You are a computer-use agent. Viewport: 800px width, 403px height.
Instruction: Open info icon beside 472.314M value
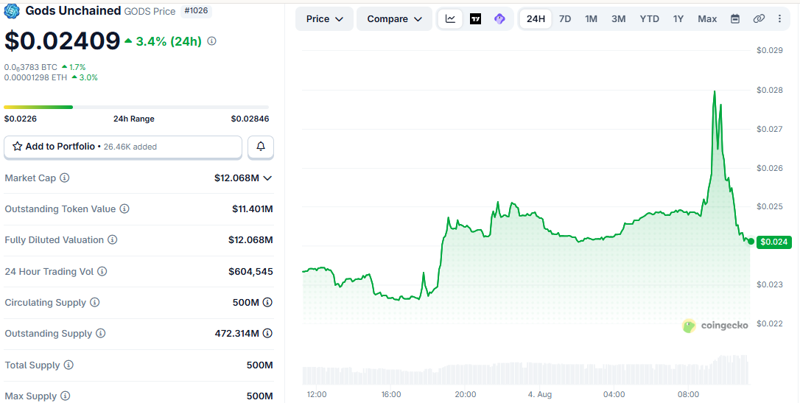(267, 334)
